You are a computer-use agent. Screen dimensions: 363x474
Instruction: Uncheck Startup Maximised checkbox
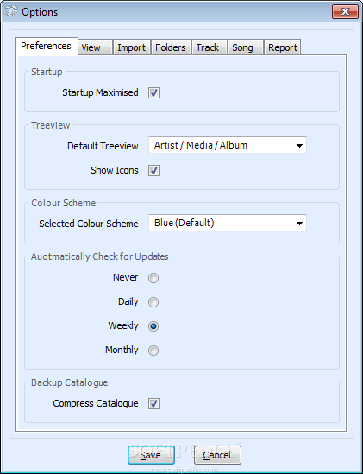pyautogui.click(x=153, y=92)
